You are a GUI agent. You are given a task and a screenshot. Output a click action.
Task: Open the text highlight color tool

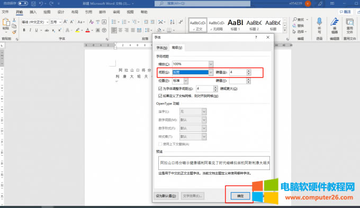[x=78, y=30]
